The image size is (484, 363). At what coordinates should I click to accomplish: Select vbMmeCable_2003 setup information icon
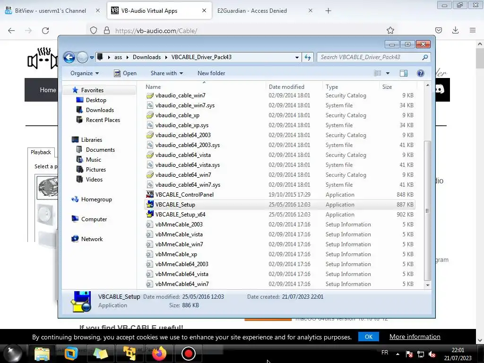(150, 225)
